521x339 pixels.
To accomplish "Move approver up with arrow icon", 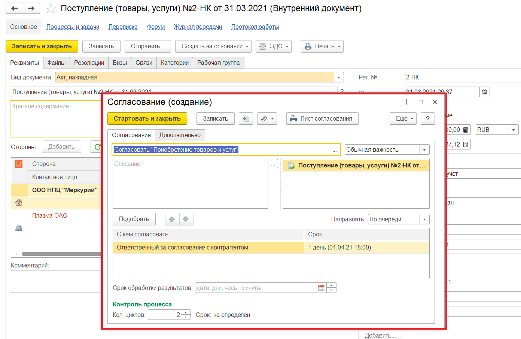I will (x=172, y=219).
